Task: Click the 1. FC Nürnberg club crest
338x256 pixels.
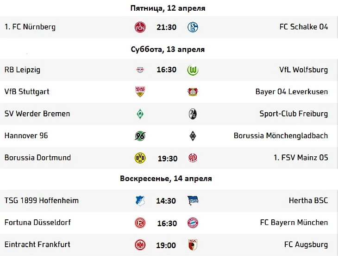Action: 140,27
